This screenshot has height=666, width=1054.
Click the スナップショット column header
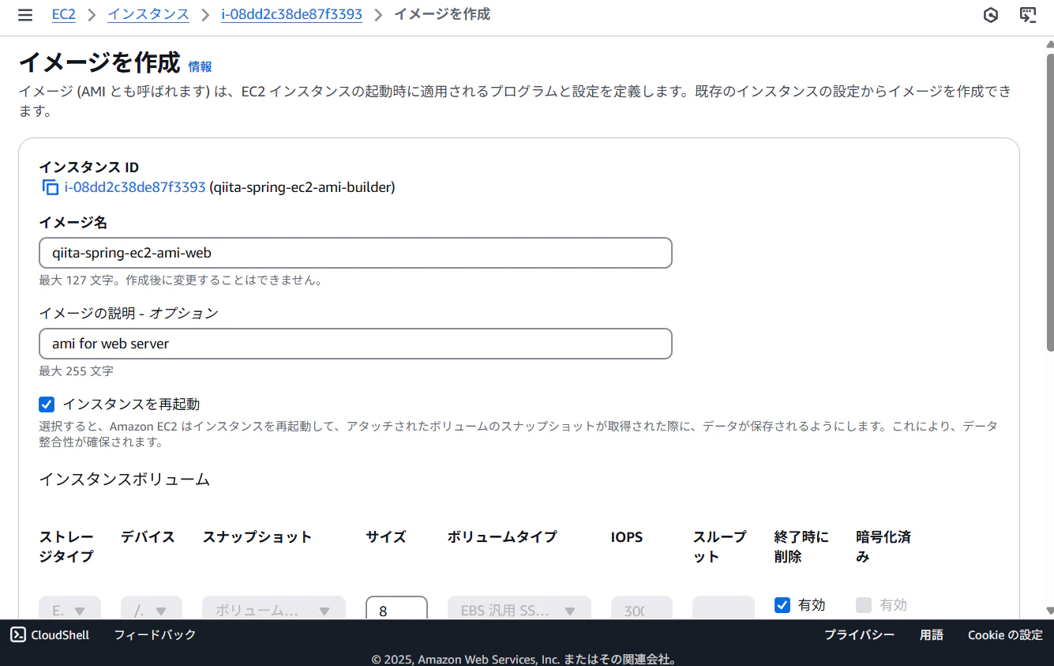coord(257,537)
